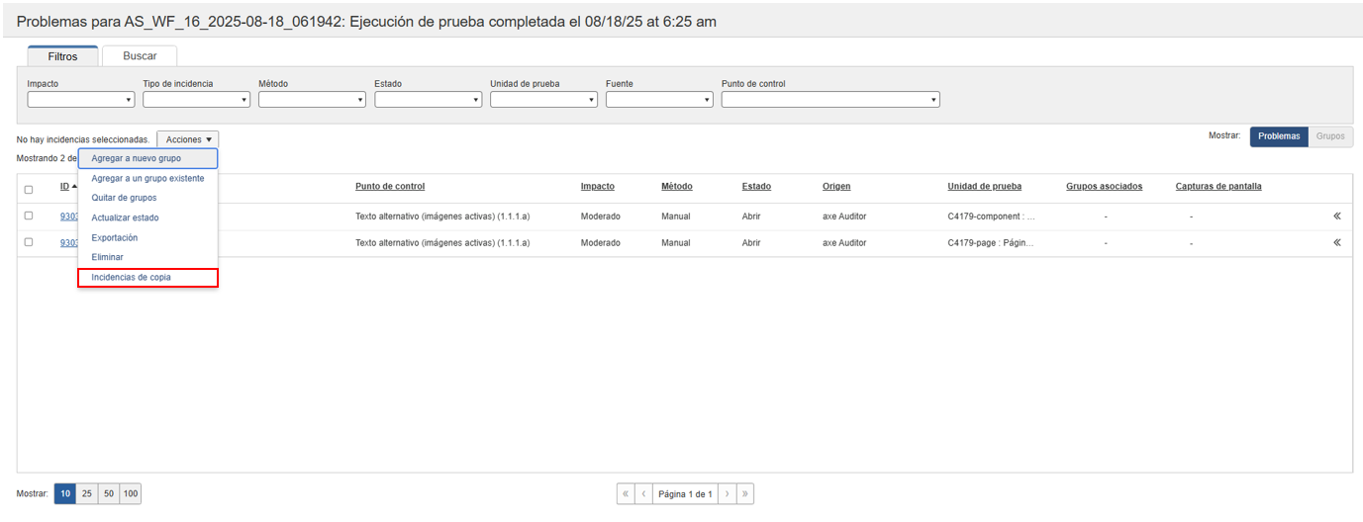Select Exportación from the actions menu
Viewport: 1363px width, 522px height.
pyautogui.click(x=115, y=238)
